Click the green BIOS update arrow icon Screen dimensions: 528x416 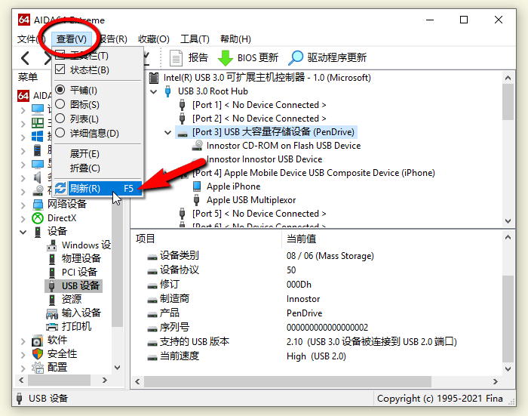tap(225, 57)
